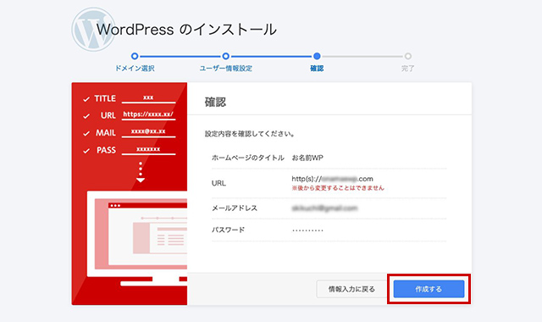Screen dimensions: 542x322
Task: Click the PASS label in the red panel
Action: (x=106, y=150)
